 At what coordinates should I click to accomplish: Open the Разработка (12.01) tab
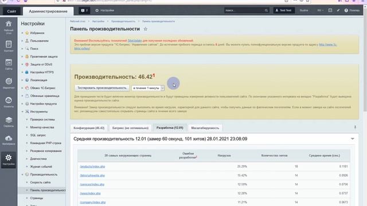click(x=170, y=128)
